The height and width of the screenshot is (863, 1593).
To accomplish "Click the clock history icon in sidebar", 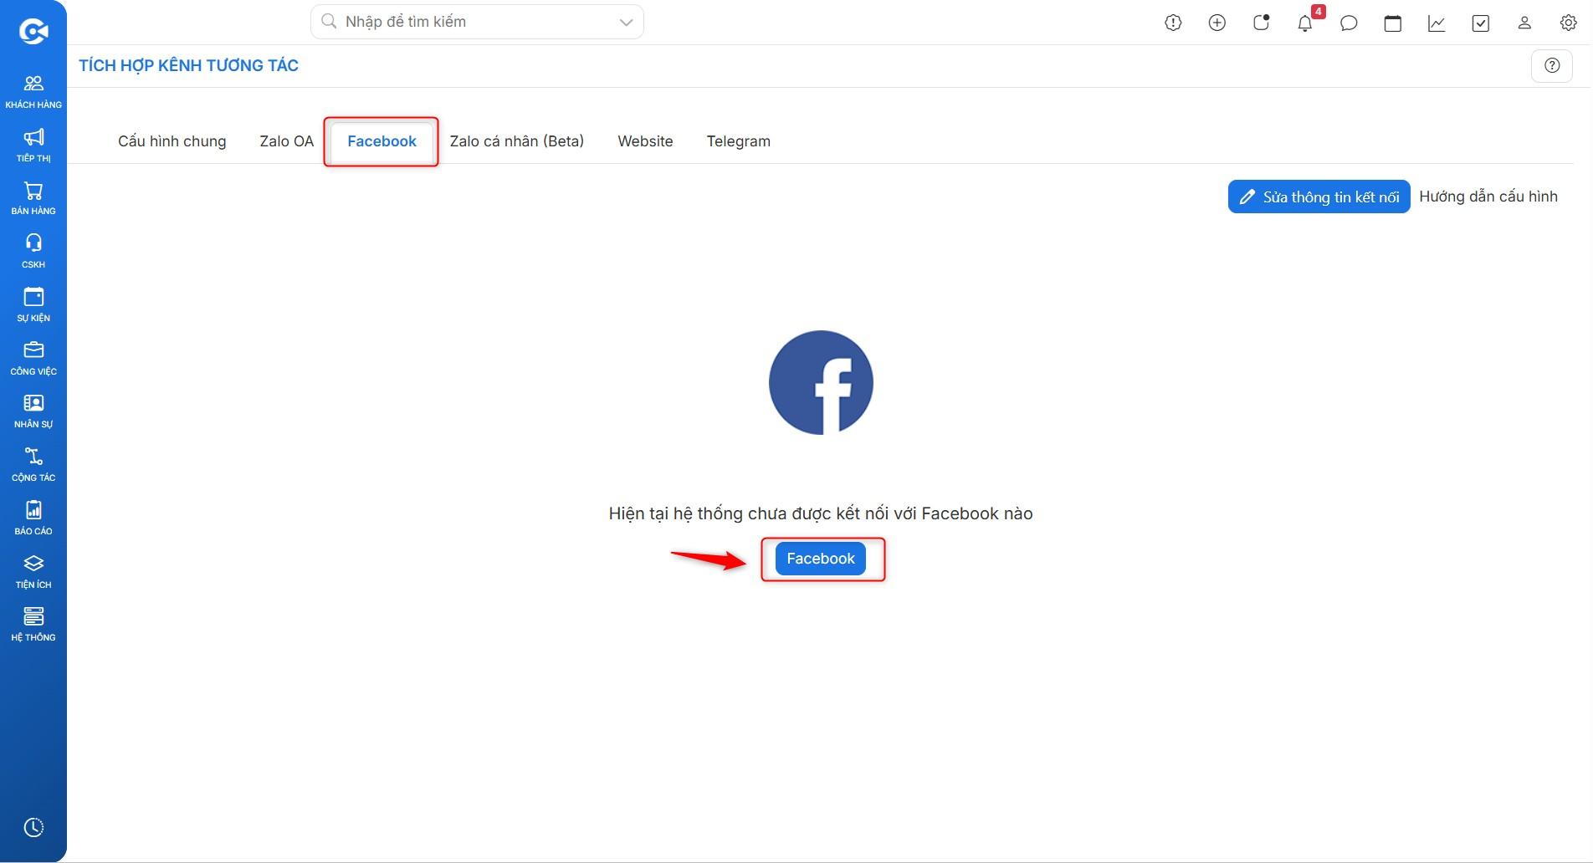I will point(33,827).
